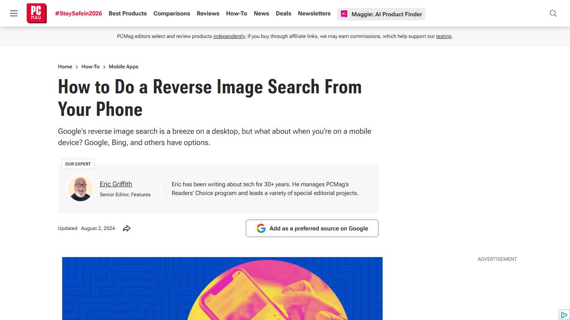Open the independently disclosure link

click(x=229, y=36)
